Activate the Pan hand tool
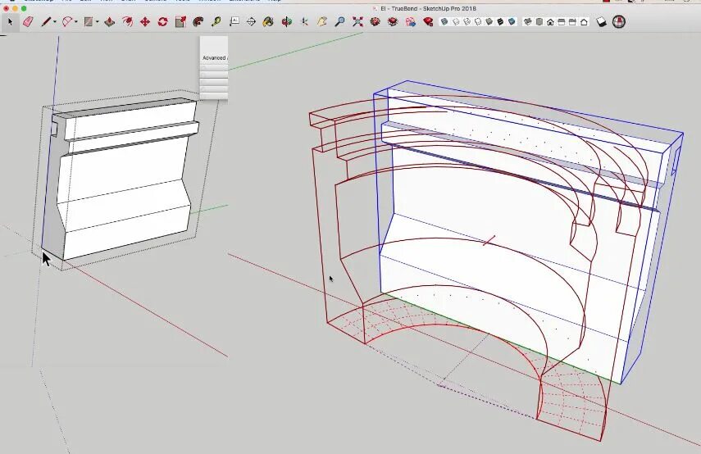Image resolution: width=701 pixels, height=454 pixels. click(322, 21)
